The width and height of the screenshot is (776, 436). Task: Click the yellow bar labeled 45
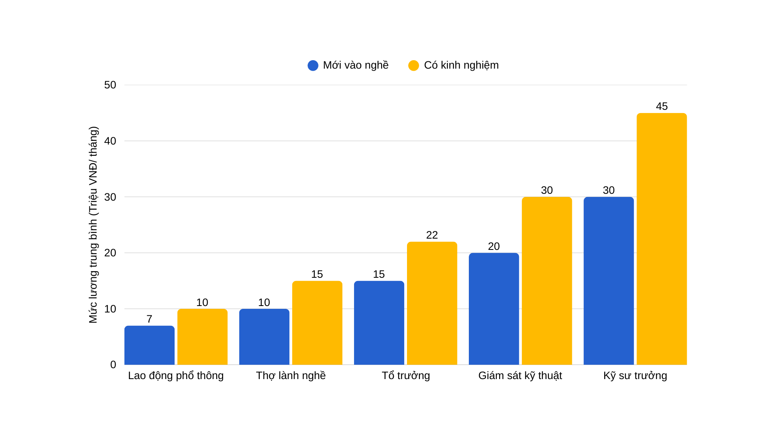[662, 239]
